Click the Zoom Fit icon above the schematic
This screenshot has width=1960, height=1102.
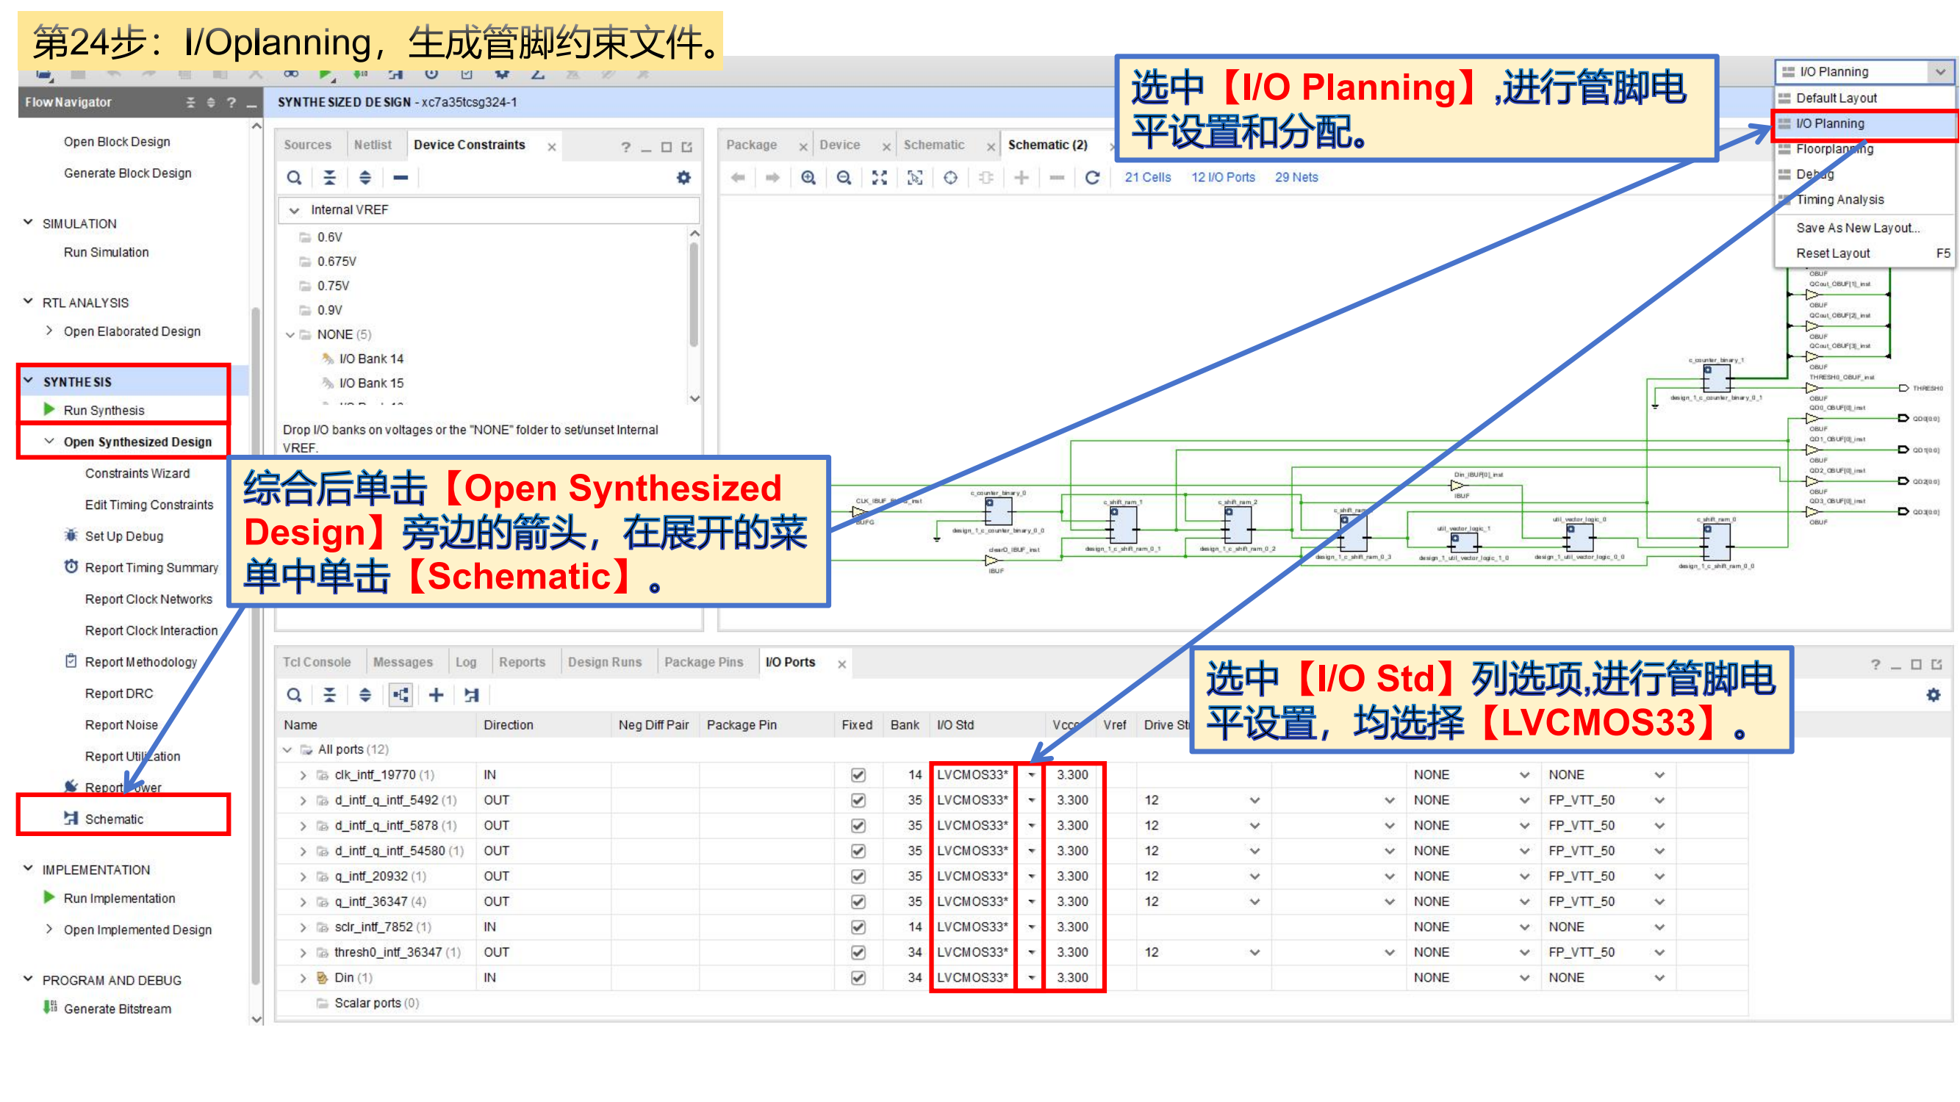pos(880,177)
